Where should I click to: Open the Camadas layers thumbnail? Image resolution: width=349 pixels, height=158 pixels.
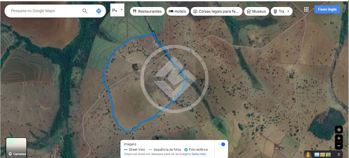click(16, 148)
